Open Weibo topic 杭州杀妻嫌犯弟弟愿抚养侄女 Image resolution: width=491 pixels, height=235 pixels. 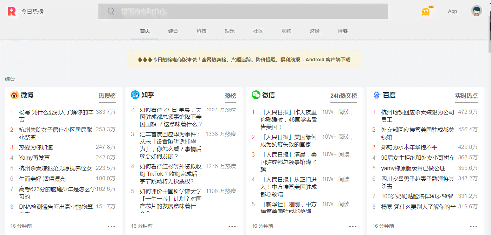(x=56, y=168)
